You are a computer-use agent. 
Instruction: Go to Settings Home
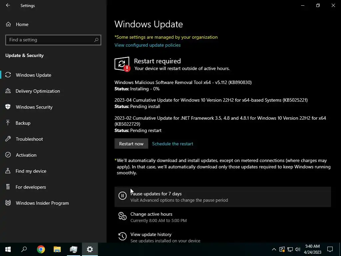[x=53, y=24]
